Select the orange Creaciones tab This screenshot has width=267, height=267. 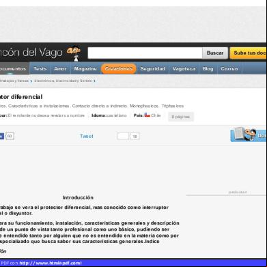(119, 69)
